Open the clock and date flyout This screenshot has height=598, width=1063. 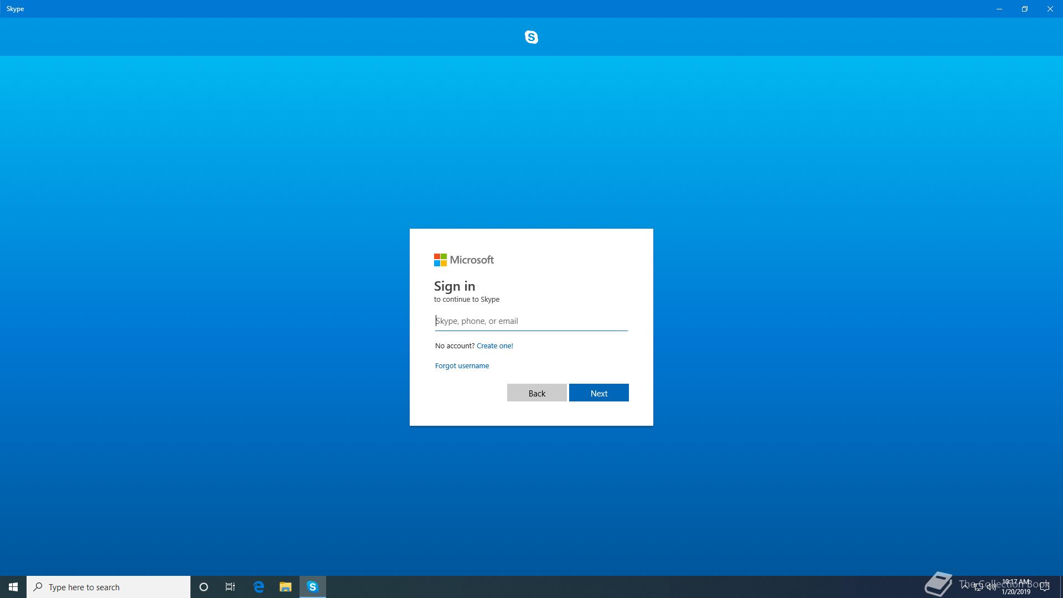tap(1015, 587)
